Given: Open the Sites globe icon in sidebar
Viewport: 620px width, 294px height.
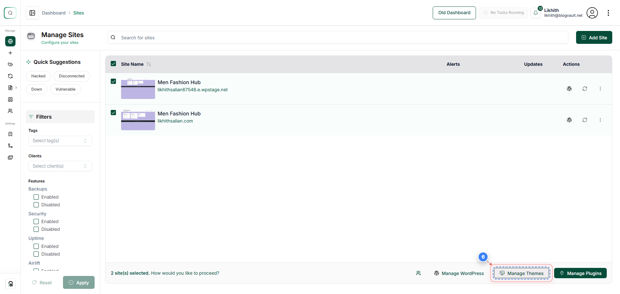Looking at the screenshot, I should (10, 41).
